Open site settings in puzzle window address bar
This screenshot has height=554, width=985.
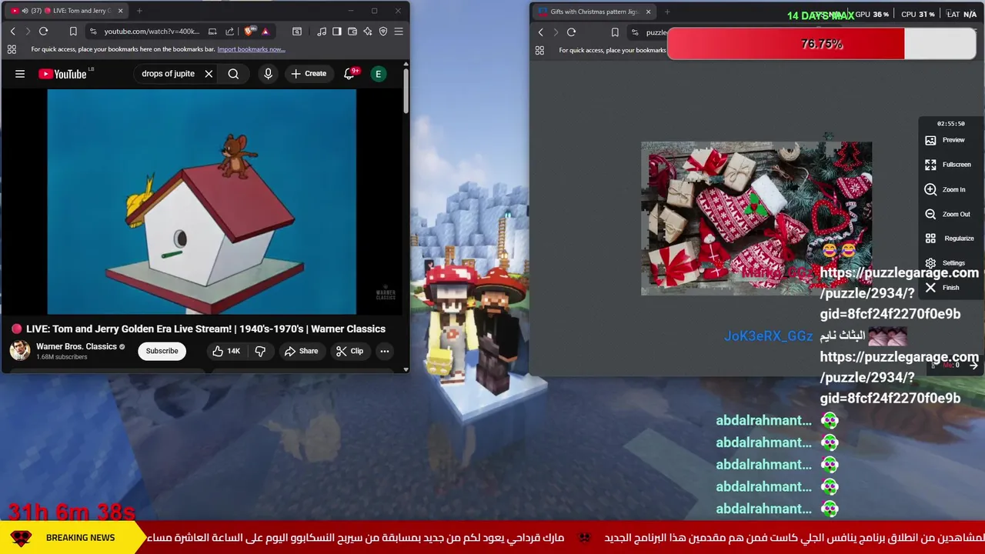coord(635,32)
